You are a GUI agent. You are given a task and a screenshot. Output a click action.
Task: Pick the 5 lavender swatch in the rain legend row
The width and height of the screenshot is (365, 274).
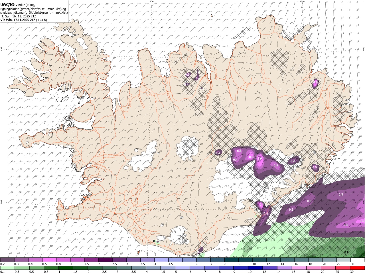[x=182, y=268]
